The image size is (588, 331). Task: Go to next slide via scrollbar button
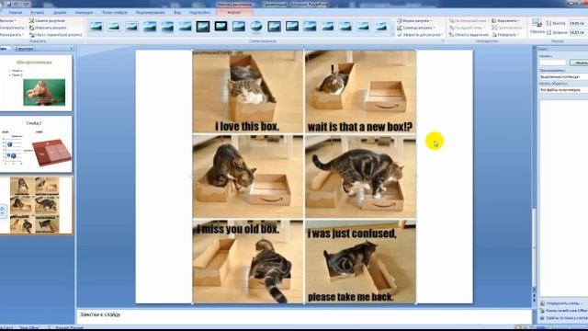pyautogui.click(x=535, y=301)
